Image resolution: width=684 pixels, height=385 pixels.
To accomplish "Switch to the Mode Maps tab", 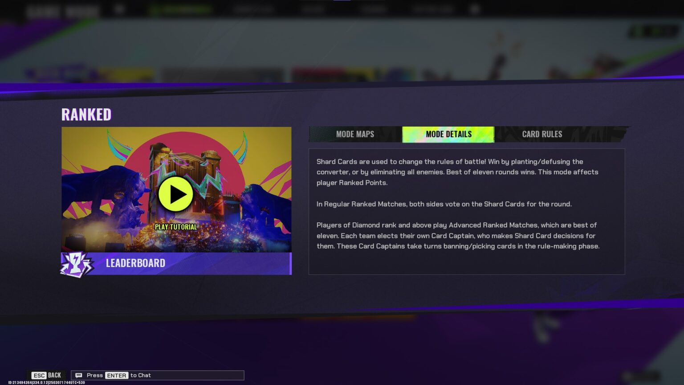I will 355,134.
